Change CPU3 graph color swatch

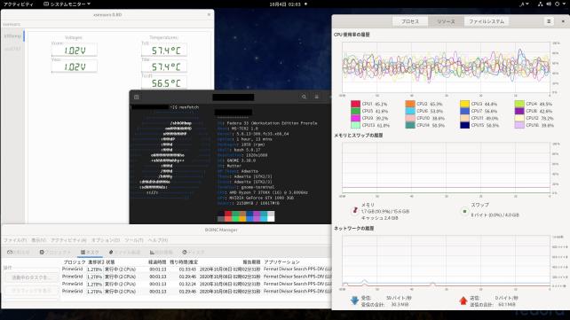pos(464,104)
